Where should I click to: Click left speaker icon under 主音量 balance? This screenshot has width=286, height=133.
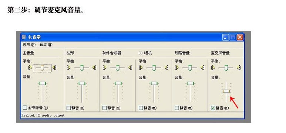pyautogui.click(x=30, y=68)
